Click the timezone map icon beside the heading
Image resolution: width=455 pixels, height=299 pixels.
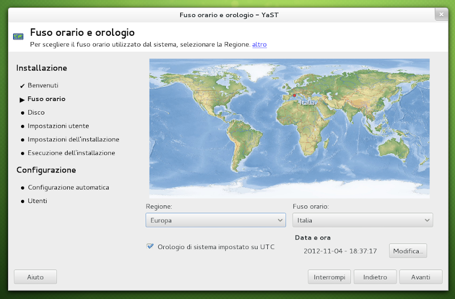[x=18, y=36]
